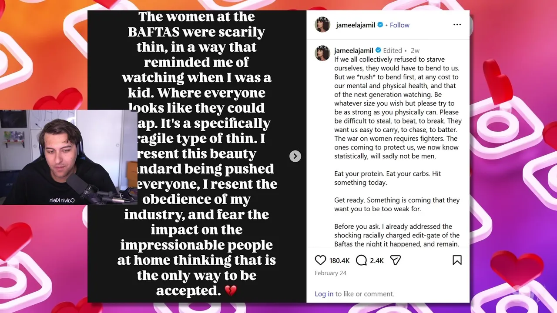
Task: Click the February 24 post date
Action: coord(330,273)
